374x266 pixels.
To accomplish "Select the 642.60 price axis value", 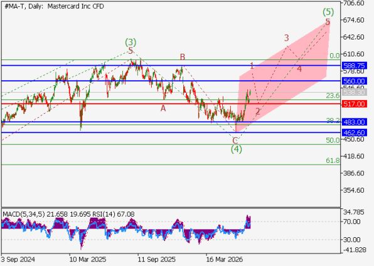I will [x=353, y=37].
